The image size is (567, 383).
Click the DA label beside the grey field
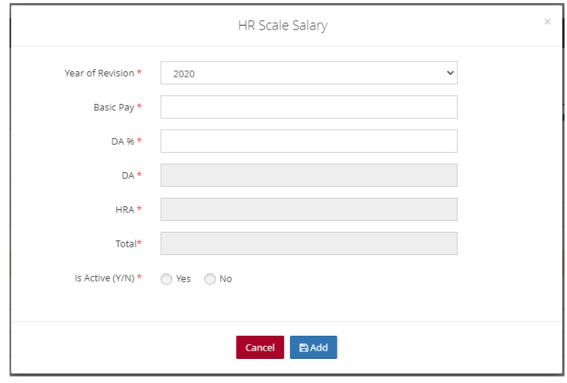pos(128,175)
